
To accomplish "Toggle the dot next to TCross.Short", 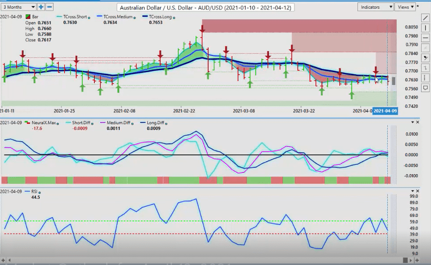I will coord(89,18).
